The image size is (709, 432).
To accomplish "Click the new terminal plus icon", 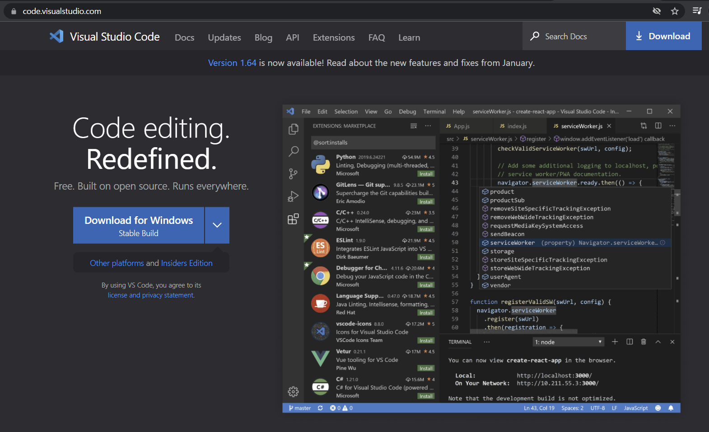I will tap(615, 342).
